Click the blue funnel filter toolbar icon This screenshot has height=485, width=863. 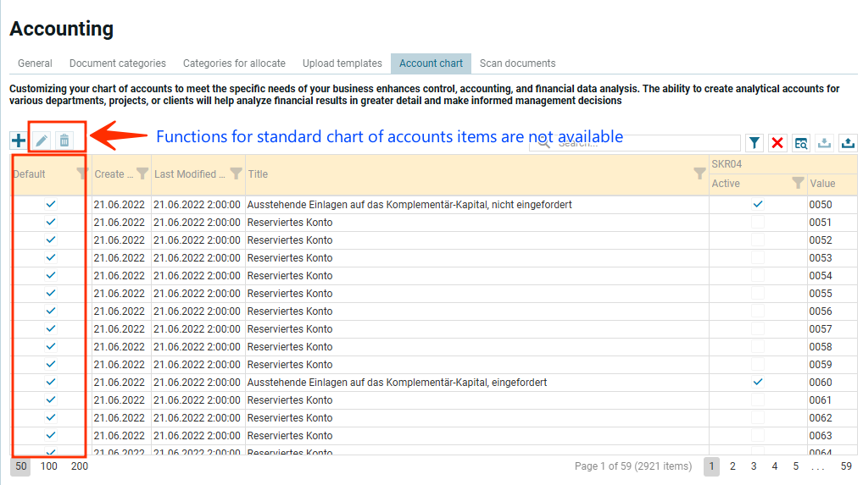tap(754, 143)
